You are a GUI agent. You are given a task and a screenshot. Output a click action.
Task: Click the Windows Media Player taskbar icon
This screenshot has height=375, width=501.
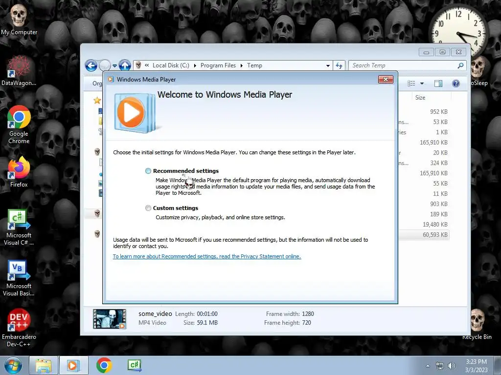[73, 365]
